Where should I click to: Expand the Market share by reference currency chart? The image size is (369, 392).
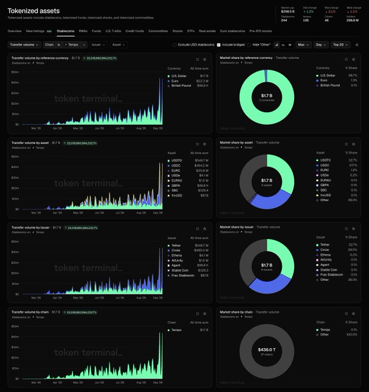tap(347, 59)
